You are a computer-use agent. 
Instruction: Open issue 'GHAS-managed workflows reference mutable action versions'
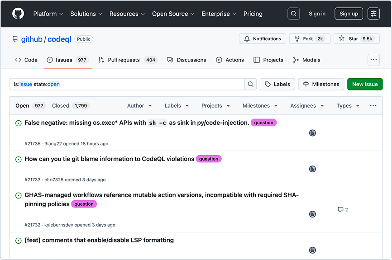click(162, 199)
